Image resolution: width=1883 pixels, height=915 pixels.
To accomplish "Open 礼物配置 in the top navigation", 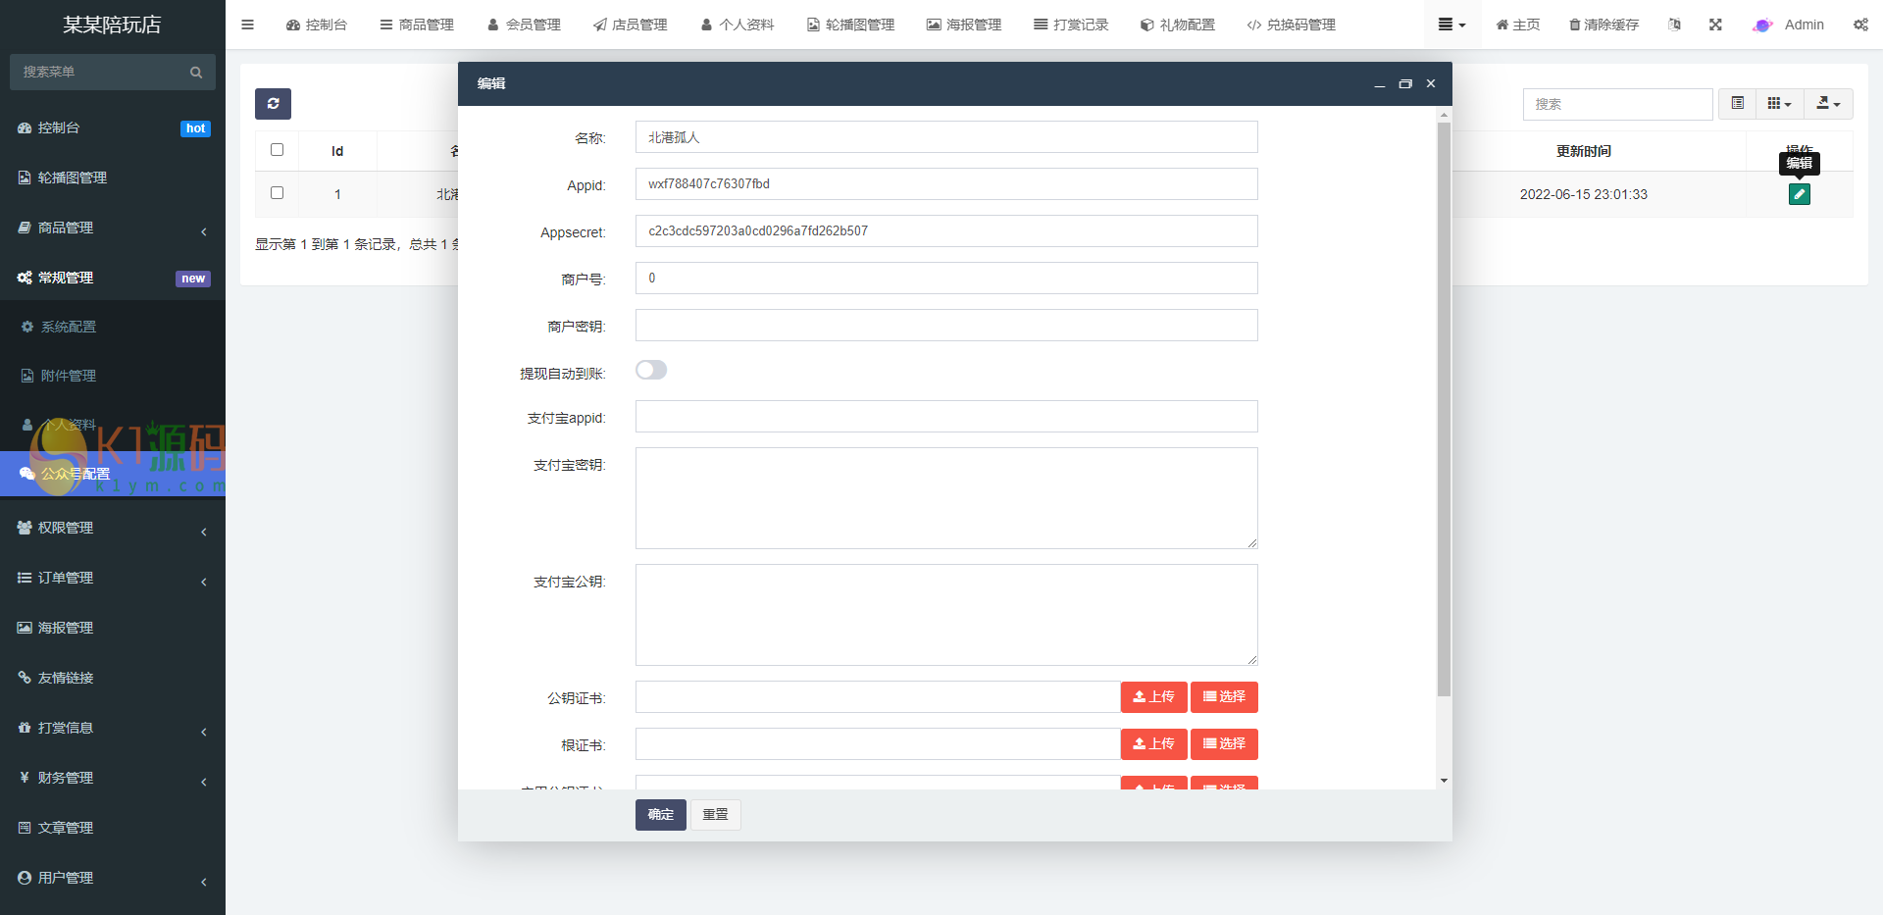I will tap(1177, 25).
